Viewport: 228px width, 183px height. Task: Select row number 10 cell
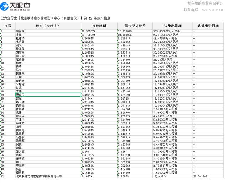pos(8,63)
